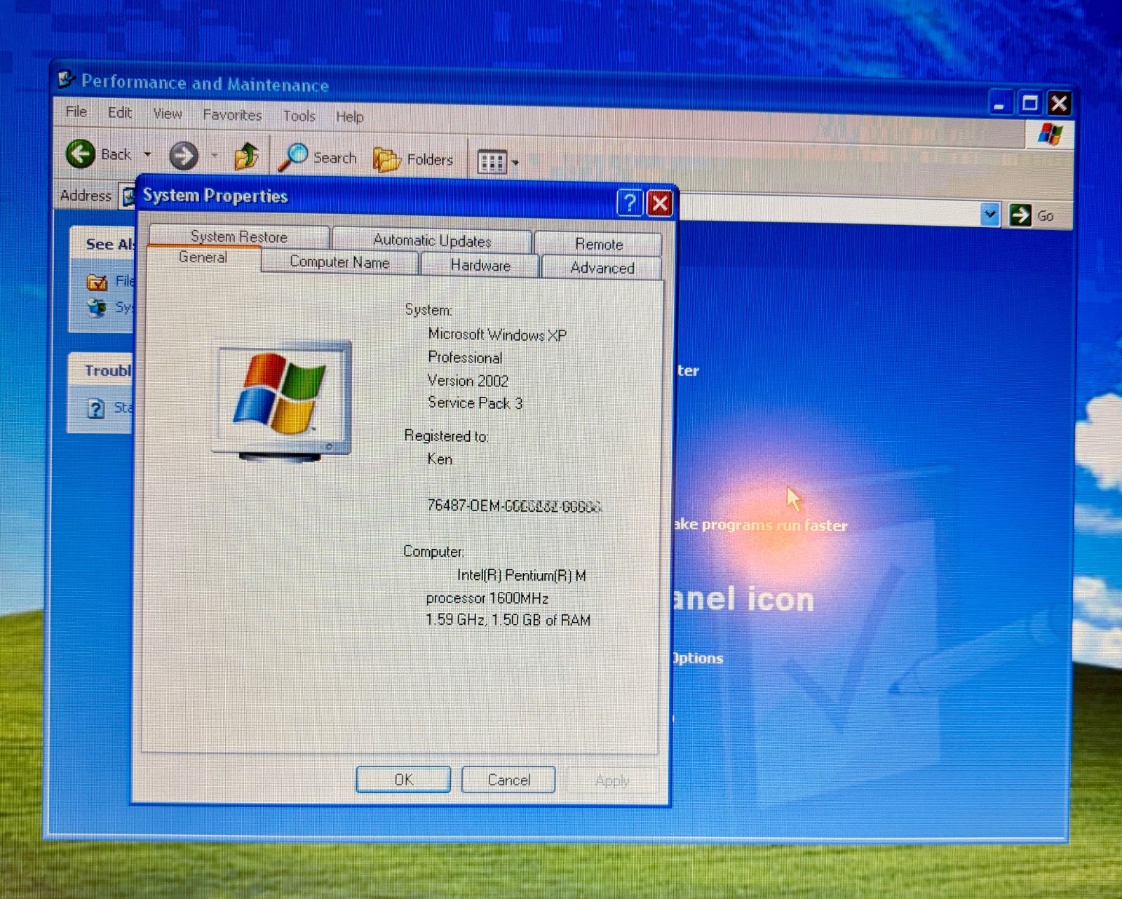Open the Address bar dropdown
The image size is (1122, 899).
(x=989, y=214)
